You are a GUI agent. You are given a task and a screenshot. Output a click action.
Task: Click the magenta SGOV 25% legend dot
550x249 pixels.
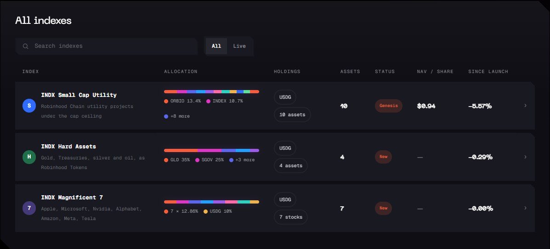197,160
